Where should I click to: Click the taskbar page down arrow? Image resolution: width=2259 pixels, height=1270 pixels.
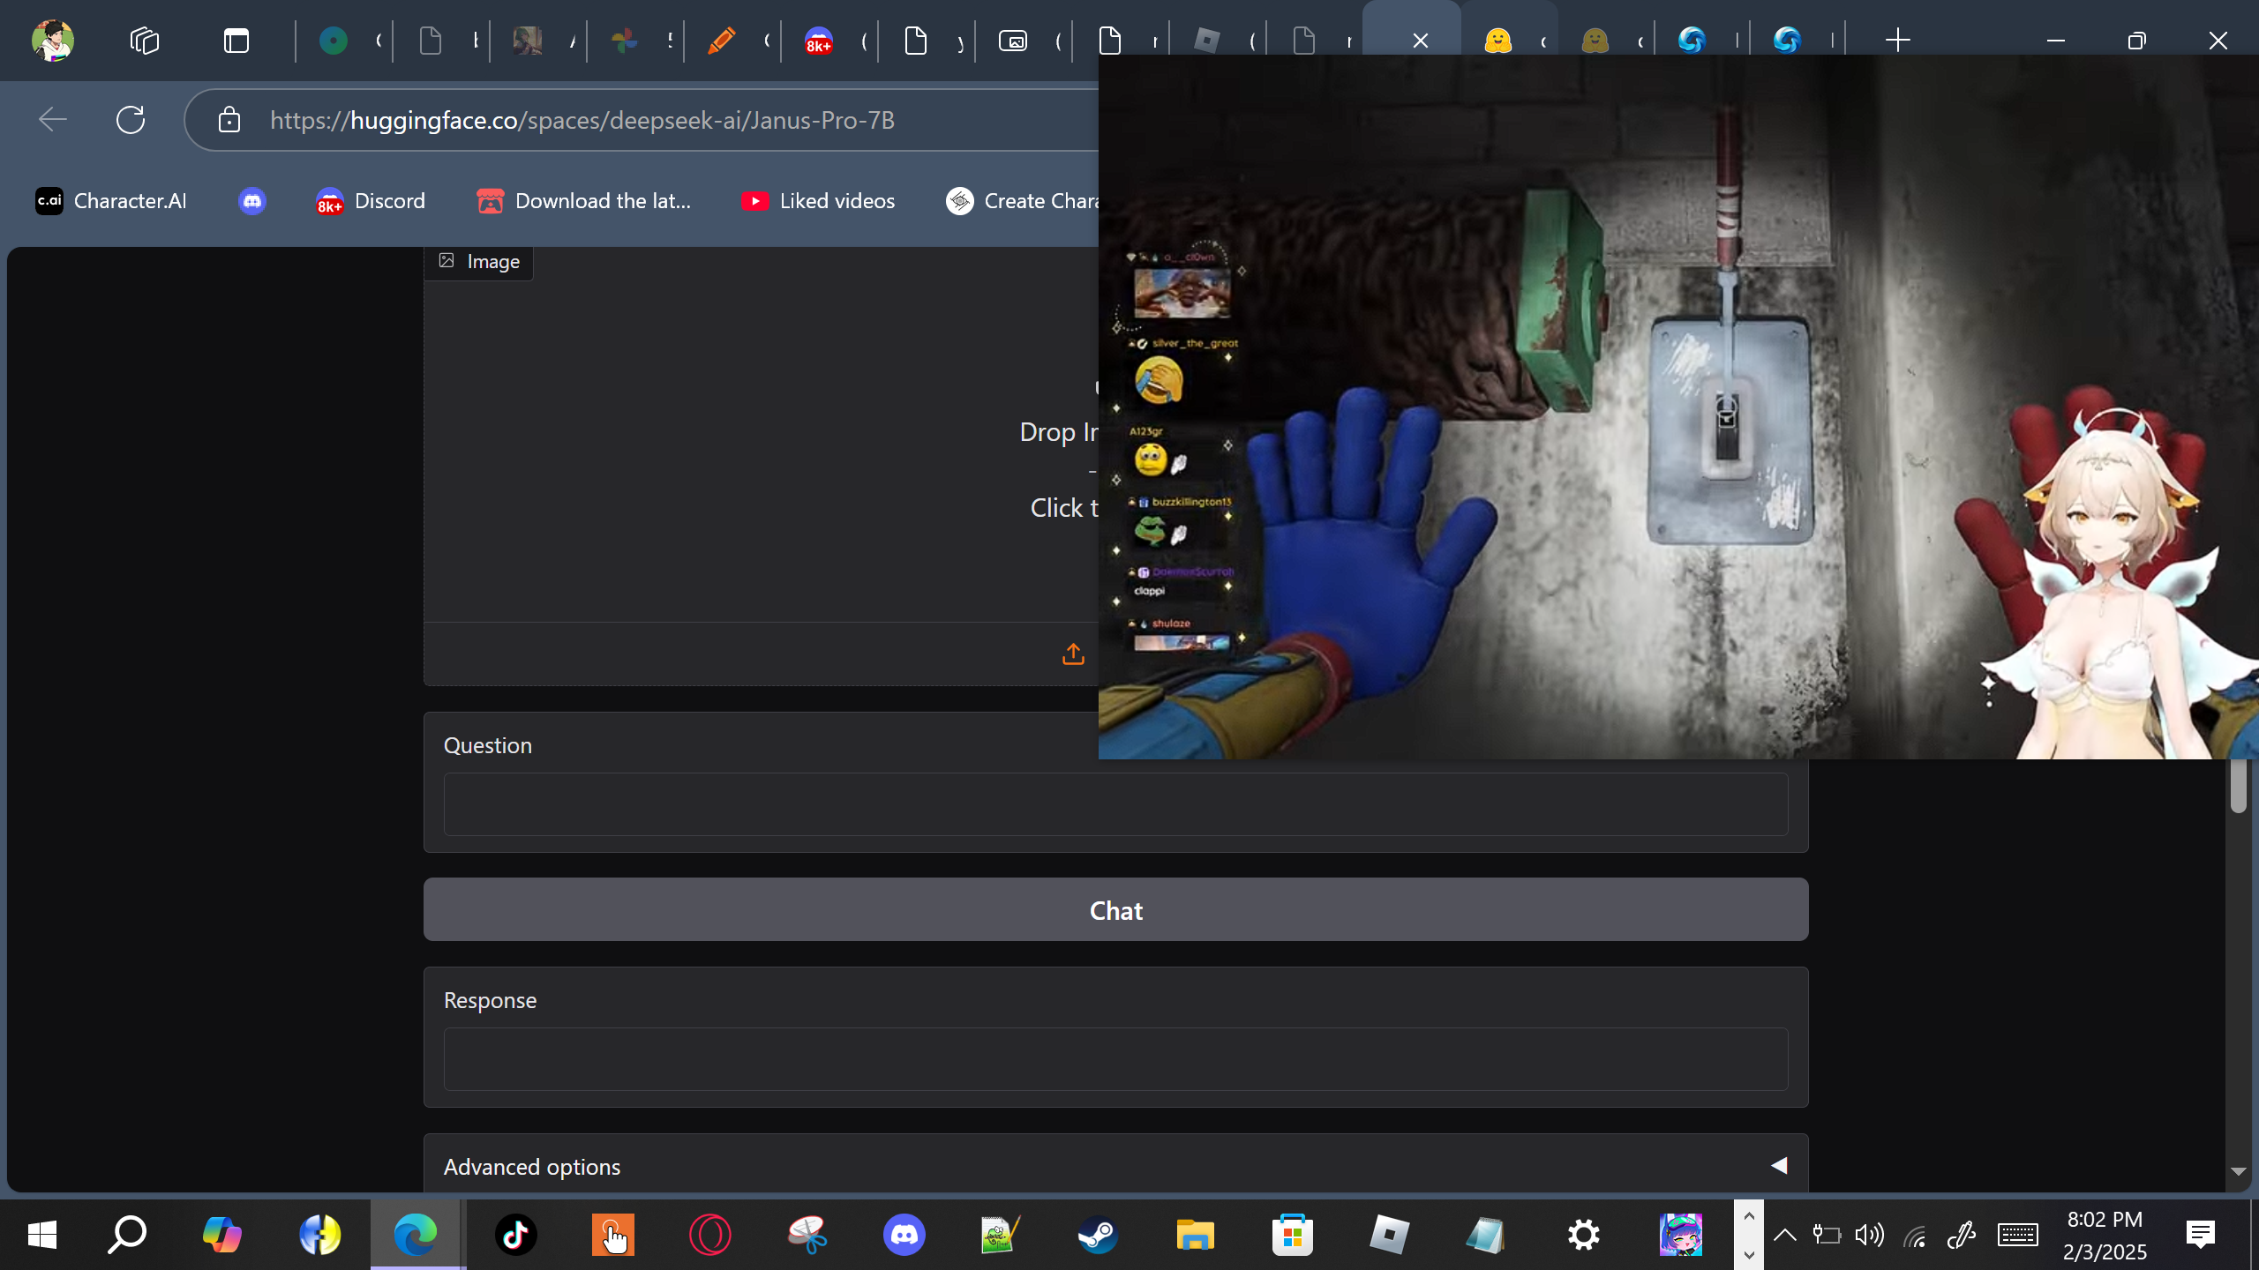[x=1749, y=1254]
